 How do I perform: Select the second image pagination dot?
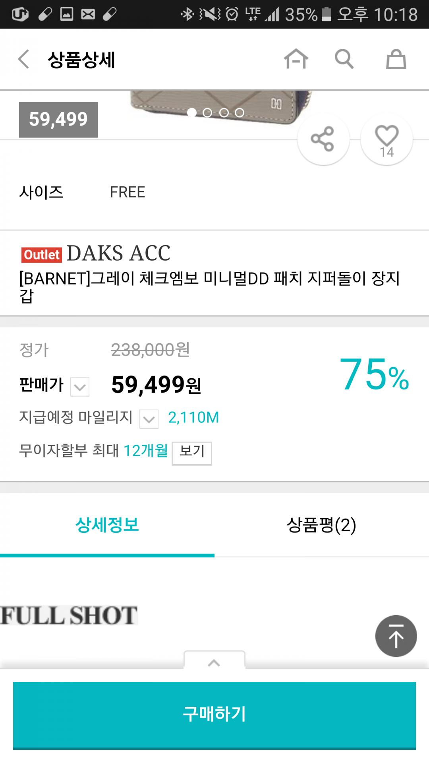[207, 113]
